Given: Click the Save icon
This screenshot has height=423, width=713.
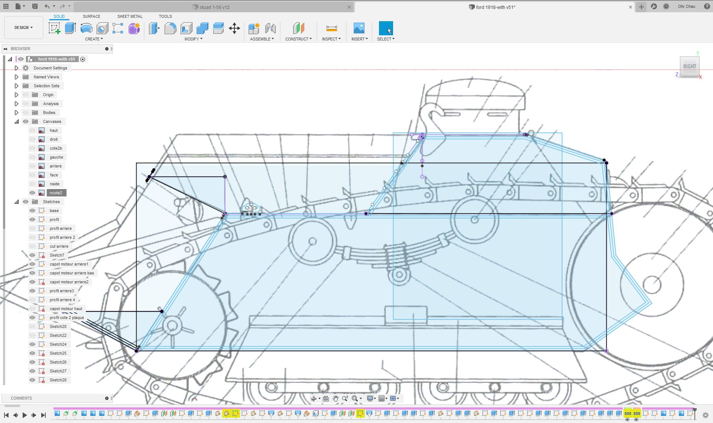Looking at the screenshot, I should [35, 6].
